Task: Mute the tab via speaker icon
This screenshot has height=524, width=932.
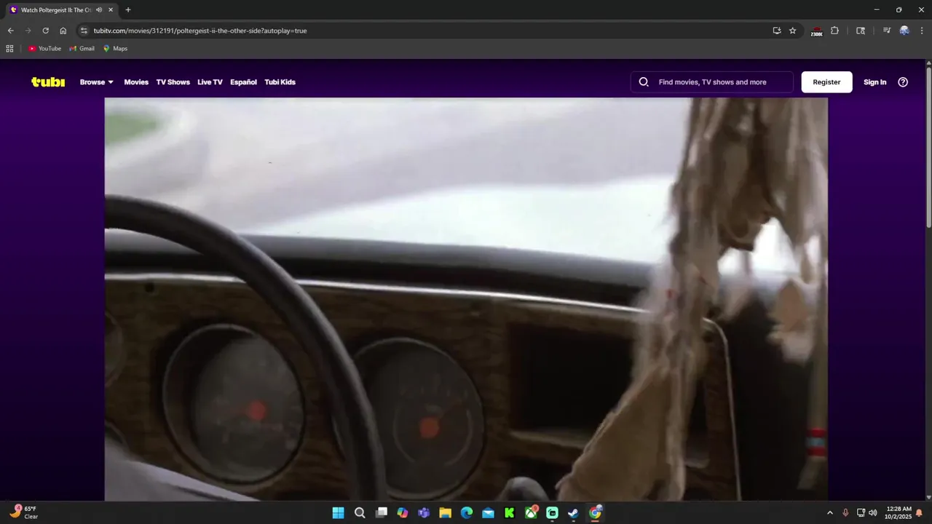Action: pyautogui.click(x=98, y=10)
